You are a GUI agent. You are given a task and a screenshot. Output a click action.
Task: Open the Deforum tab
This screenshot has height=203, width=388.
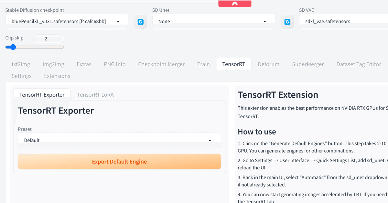268,64
